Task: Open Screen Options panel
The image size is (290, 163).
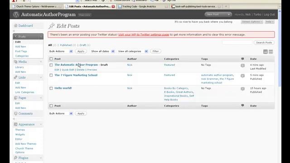Action: pyautogui.click(x=252, y=22)
